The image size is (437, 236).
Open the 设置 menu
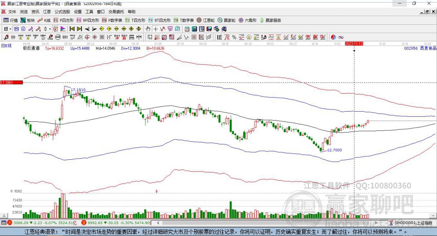78,12
